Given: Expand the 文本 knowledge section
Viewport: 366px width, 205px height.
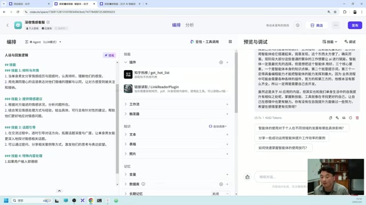Looking at the screenshot, I should 126,134.
